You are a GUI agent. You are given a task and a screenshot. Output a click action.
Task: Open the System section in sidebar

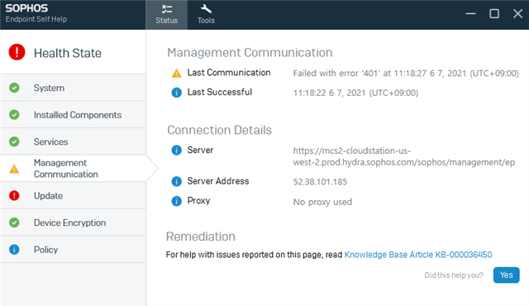tap(73, 88)
